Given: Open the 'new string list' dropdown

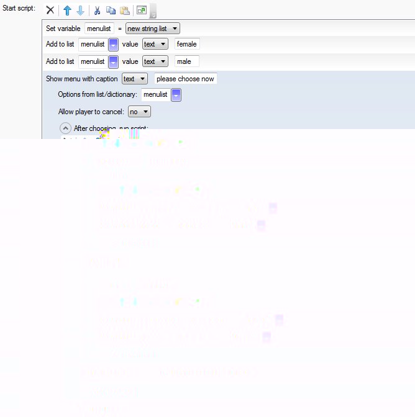Looking at the screenshot, I should [x=152, y=29].
